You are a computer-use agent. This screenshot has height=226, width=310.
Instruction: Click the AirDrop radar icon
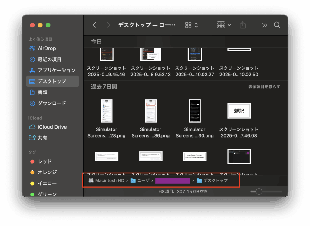pyautogui.click(x=32, y=49)
